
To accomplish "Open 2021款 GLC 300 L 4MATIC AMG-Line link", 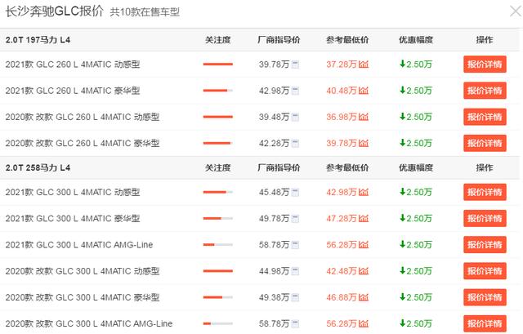I will pos(79,245).
